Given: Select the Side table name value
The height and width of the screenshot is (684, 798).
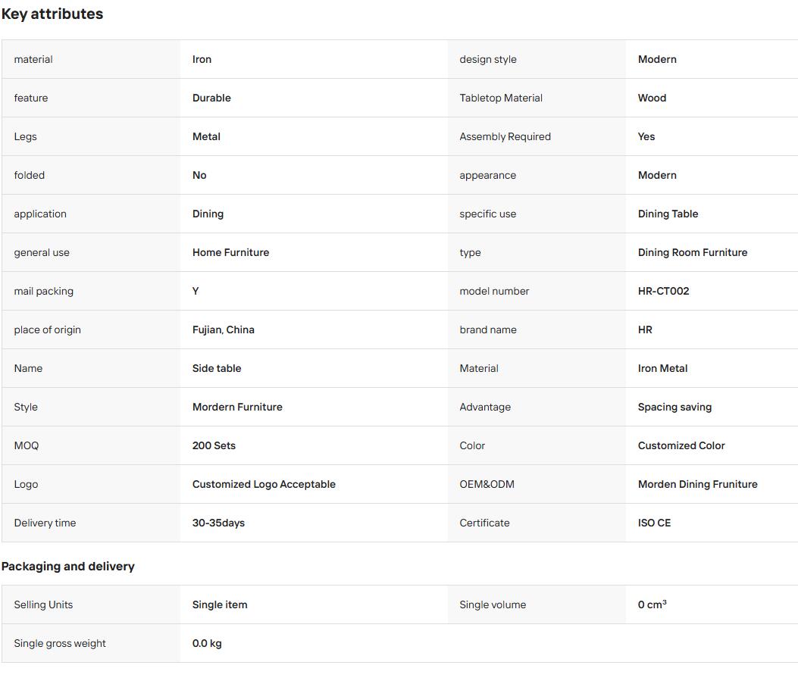Looking at the screenshot, I should click(217, 368).
